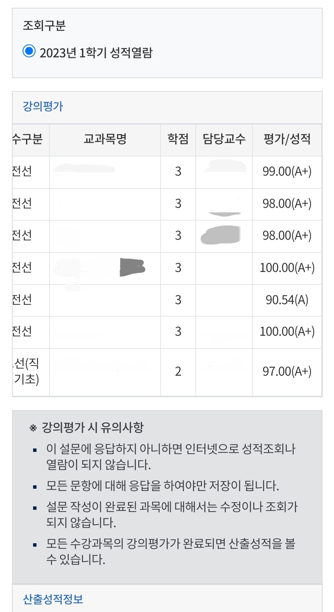The width and height of the screenshot is (334, 612).
Task: Click the 이수구분 column header
Action: [x=31, y=139]
